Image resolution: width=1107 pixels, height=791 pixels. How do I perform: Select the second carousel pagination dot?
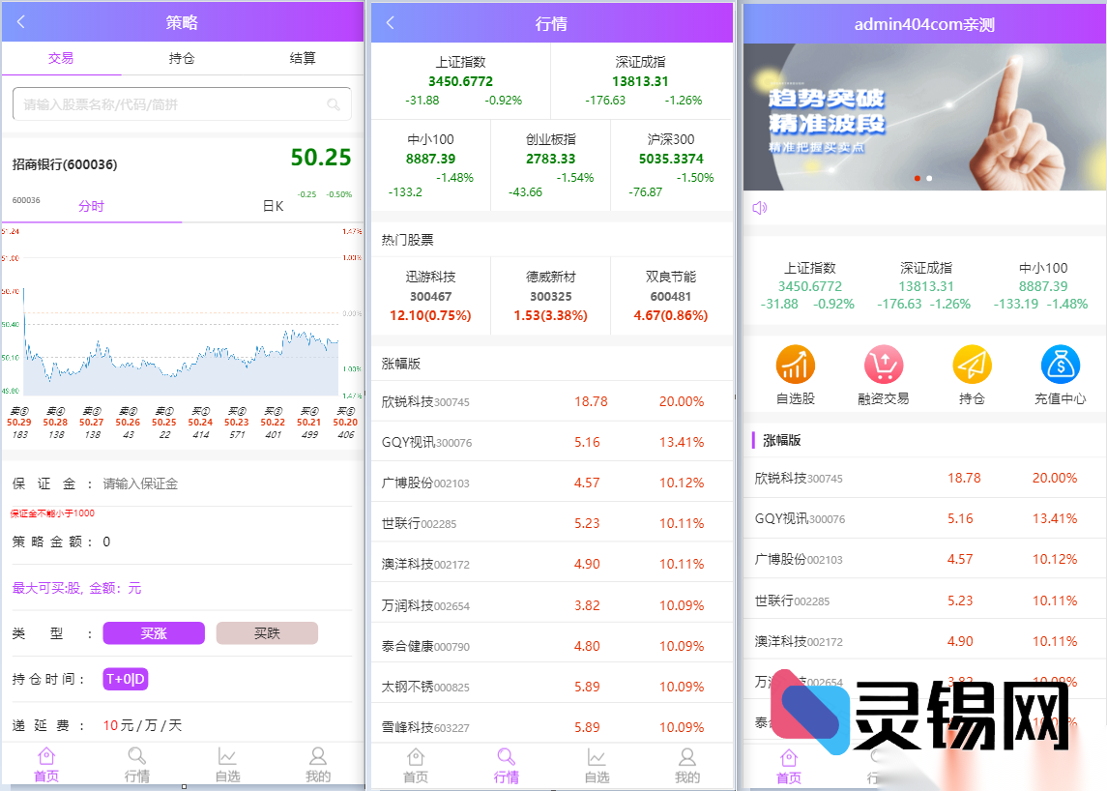[929, 178]
